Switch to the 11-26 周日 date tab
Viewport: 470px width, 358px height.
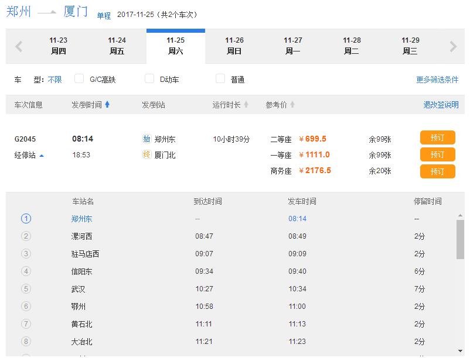point(236,46)
